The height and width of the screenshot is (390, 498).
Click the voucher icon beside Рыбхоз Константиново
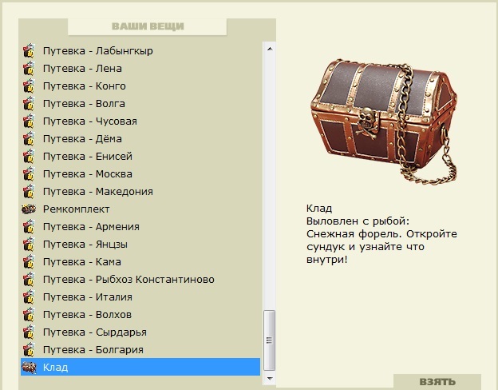coord(29,279)
